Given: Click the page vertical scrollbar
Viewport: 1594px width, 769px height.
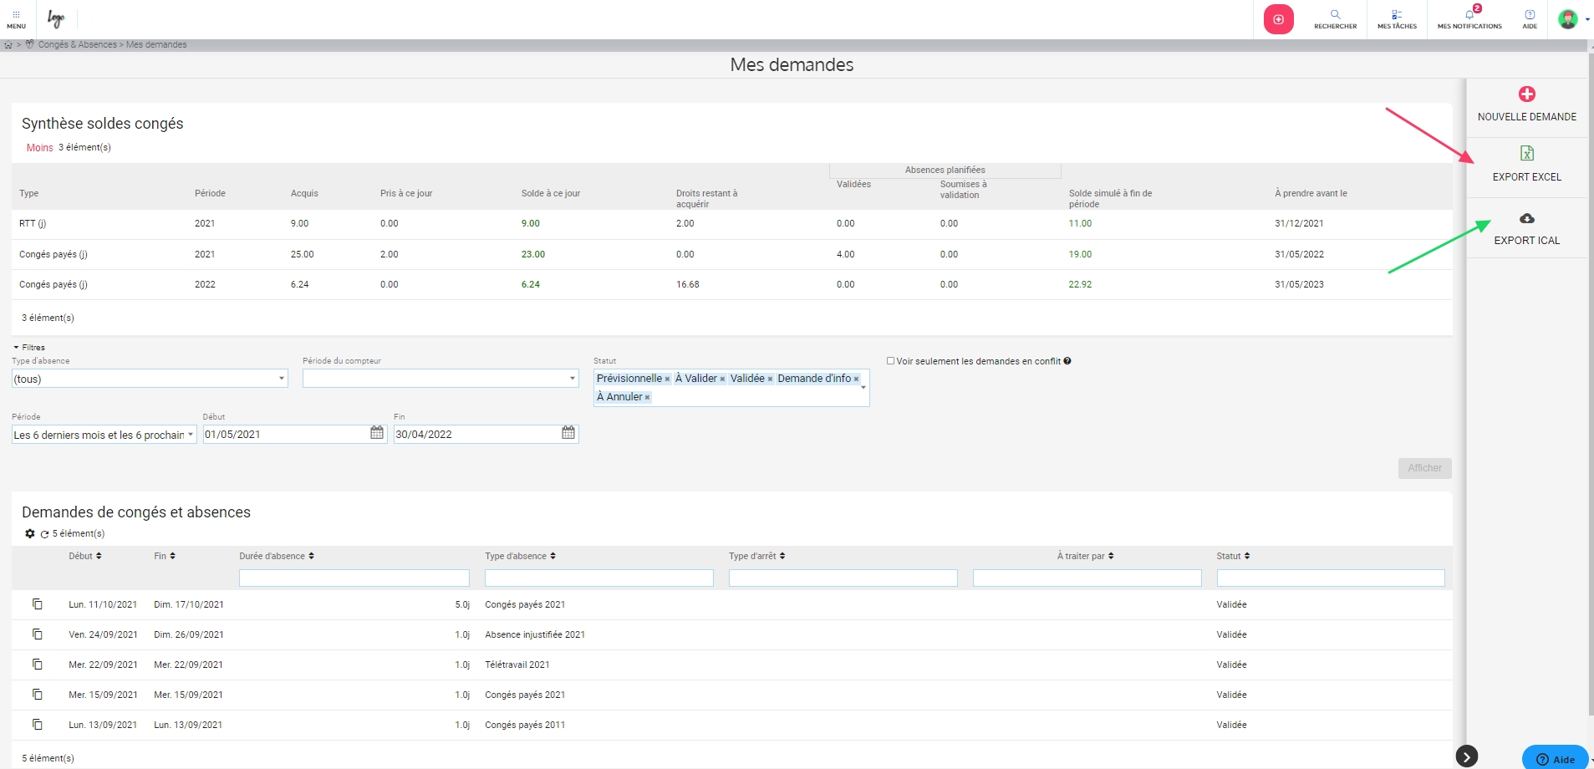Looking at the screenshot, I should tap(1591, 384).
